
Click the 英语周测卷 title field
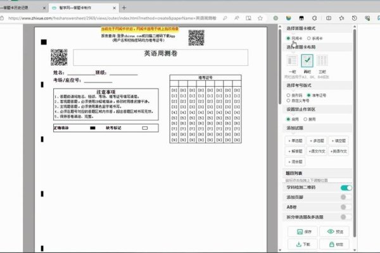pos(160,58)
